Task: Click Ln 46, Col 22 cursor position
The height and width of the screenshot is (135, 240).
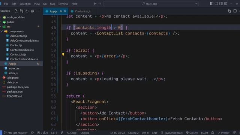Action: click(x=117, y=133)
